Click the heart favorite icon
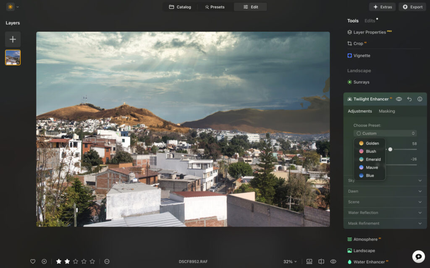 [33, 261]
